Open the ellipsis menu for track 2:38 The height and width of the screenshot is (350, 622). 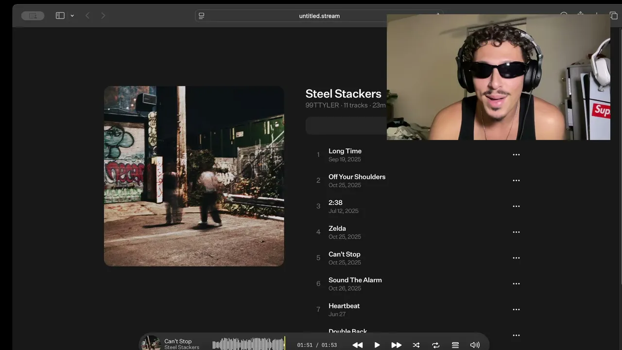[x=516, y=206]
